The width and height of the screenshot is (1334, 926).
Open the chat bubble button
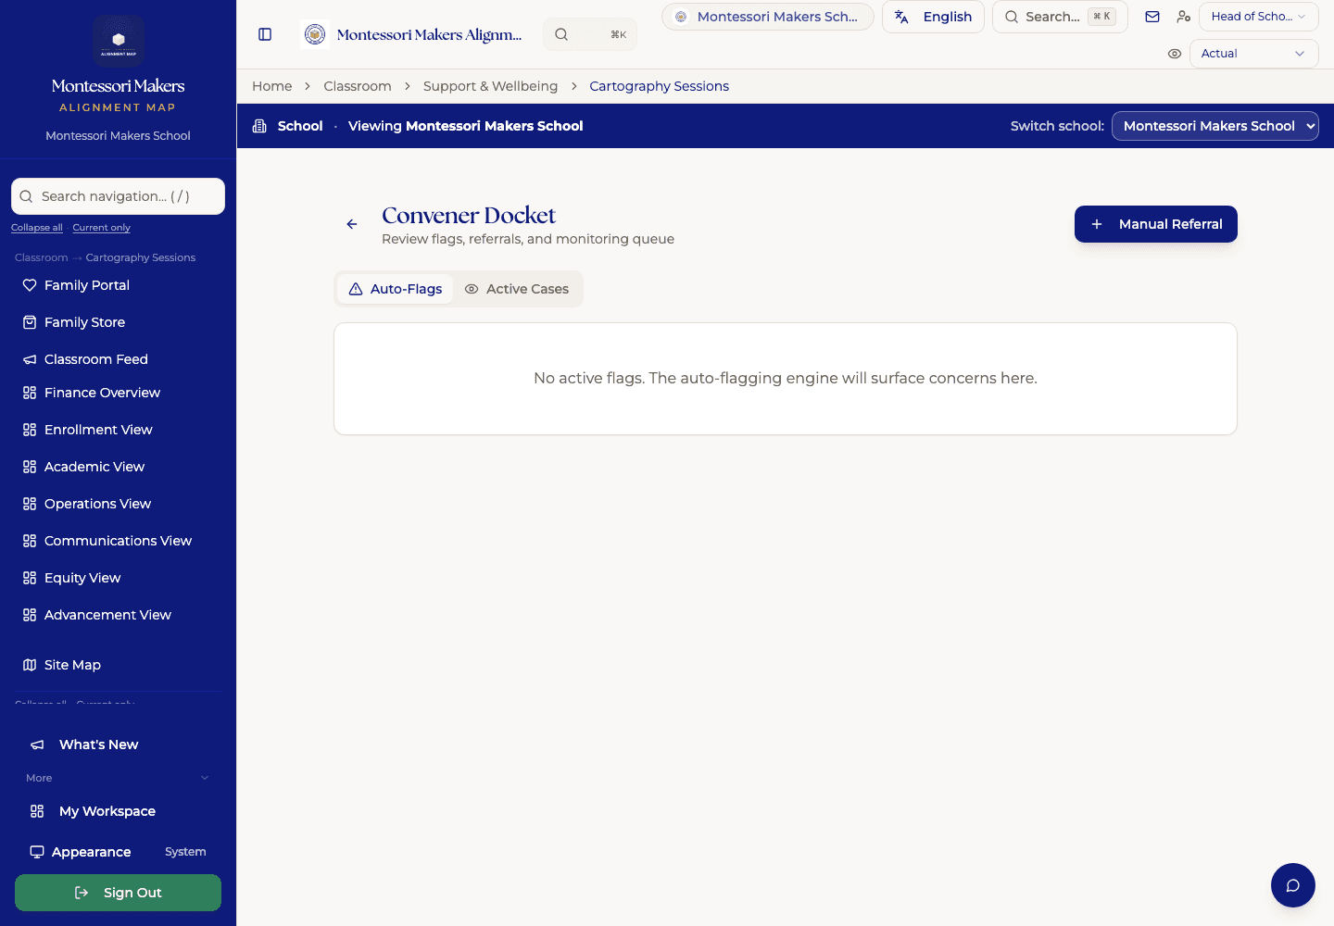(1293, 885)
